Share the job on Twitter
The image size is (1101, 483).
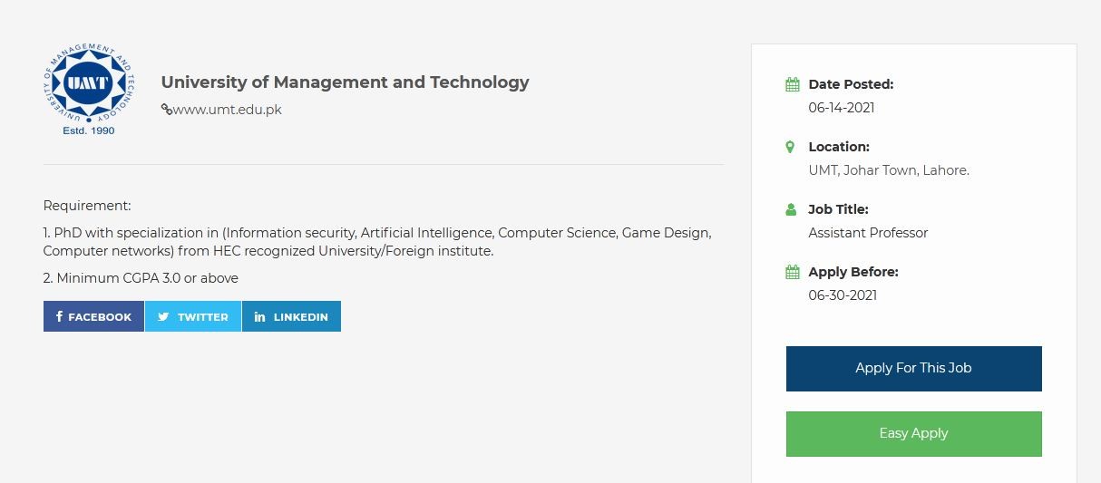click(193, 316)
